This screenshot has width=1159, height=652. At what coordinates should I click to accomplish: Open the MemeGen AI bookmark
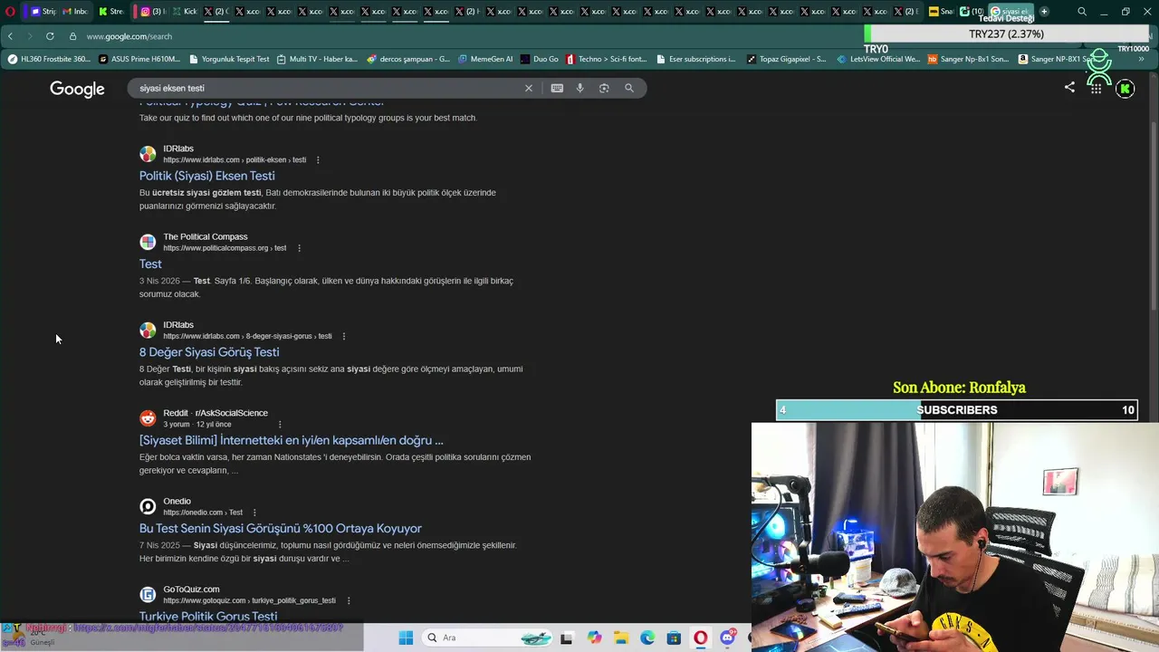pos(484,59)
